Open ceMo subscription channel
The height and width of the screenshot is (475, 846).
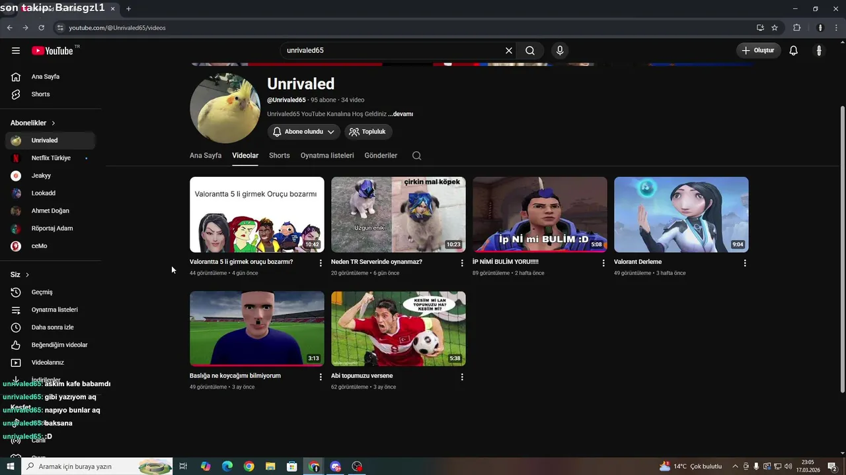(x=50, y=246)
